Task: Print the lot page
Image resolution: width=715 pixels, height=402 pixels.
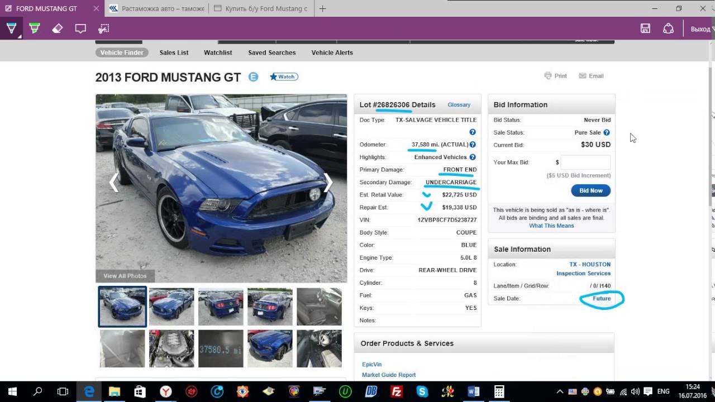Action: click(556, 76)
